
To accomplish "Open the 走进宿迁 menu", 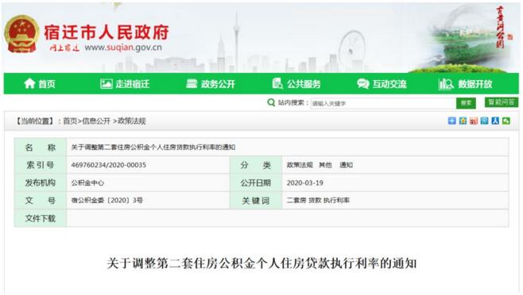I will (x=125, y=83).
